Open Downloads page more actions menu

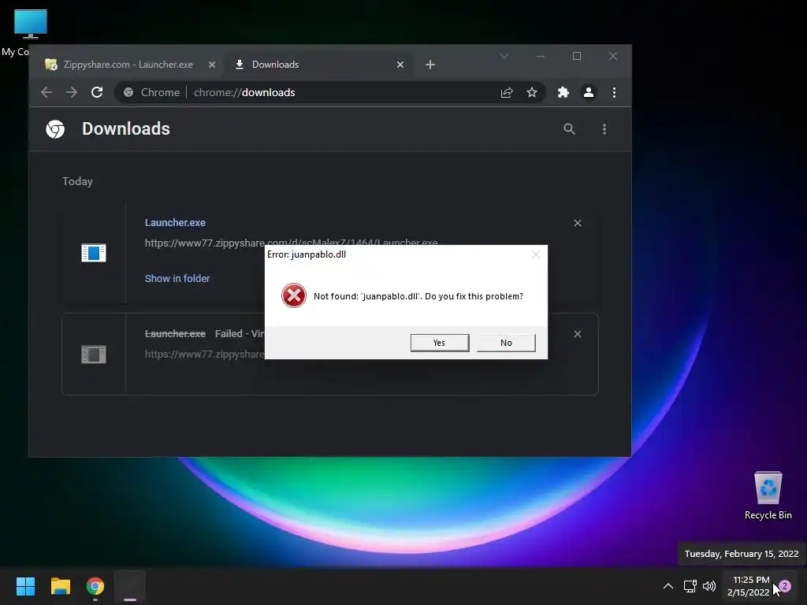point(604,129)
